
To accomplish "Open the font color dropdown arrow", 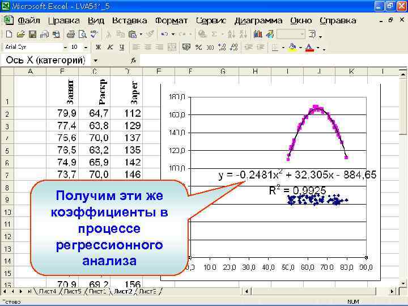I will click(x=318, y=48).
